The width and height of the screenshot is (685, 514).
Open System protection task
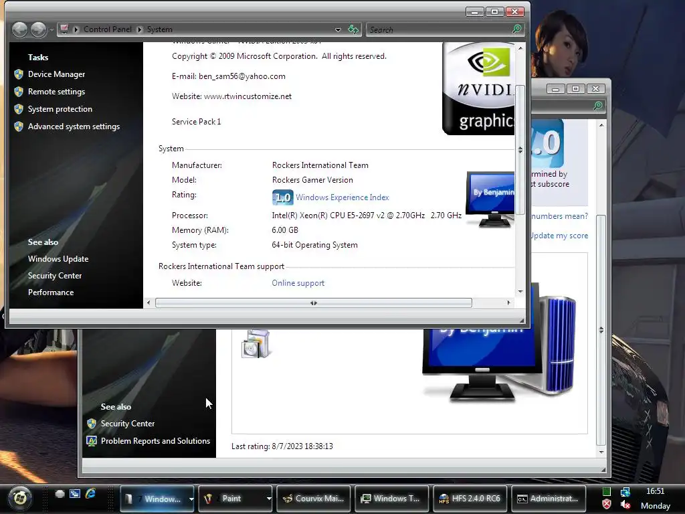tap(60, 109)
